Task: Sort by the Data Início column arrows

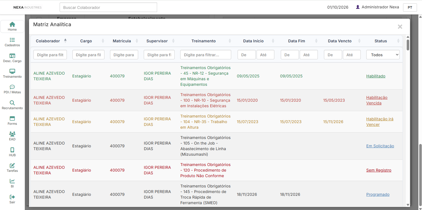Action: pos(273,41)
